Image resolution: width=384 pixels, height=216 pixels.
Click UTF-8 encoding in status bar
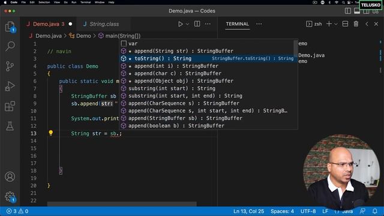pyautogui.click(x=308, y=211)
